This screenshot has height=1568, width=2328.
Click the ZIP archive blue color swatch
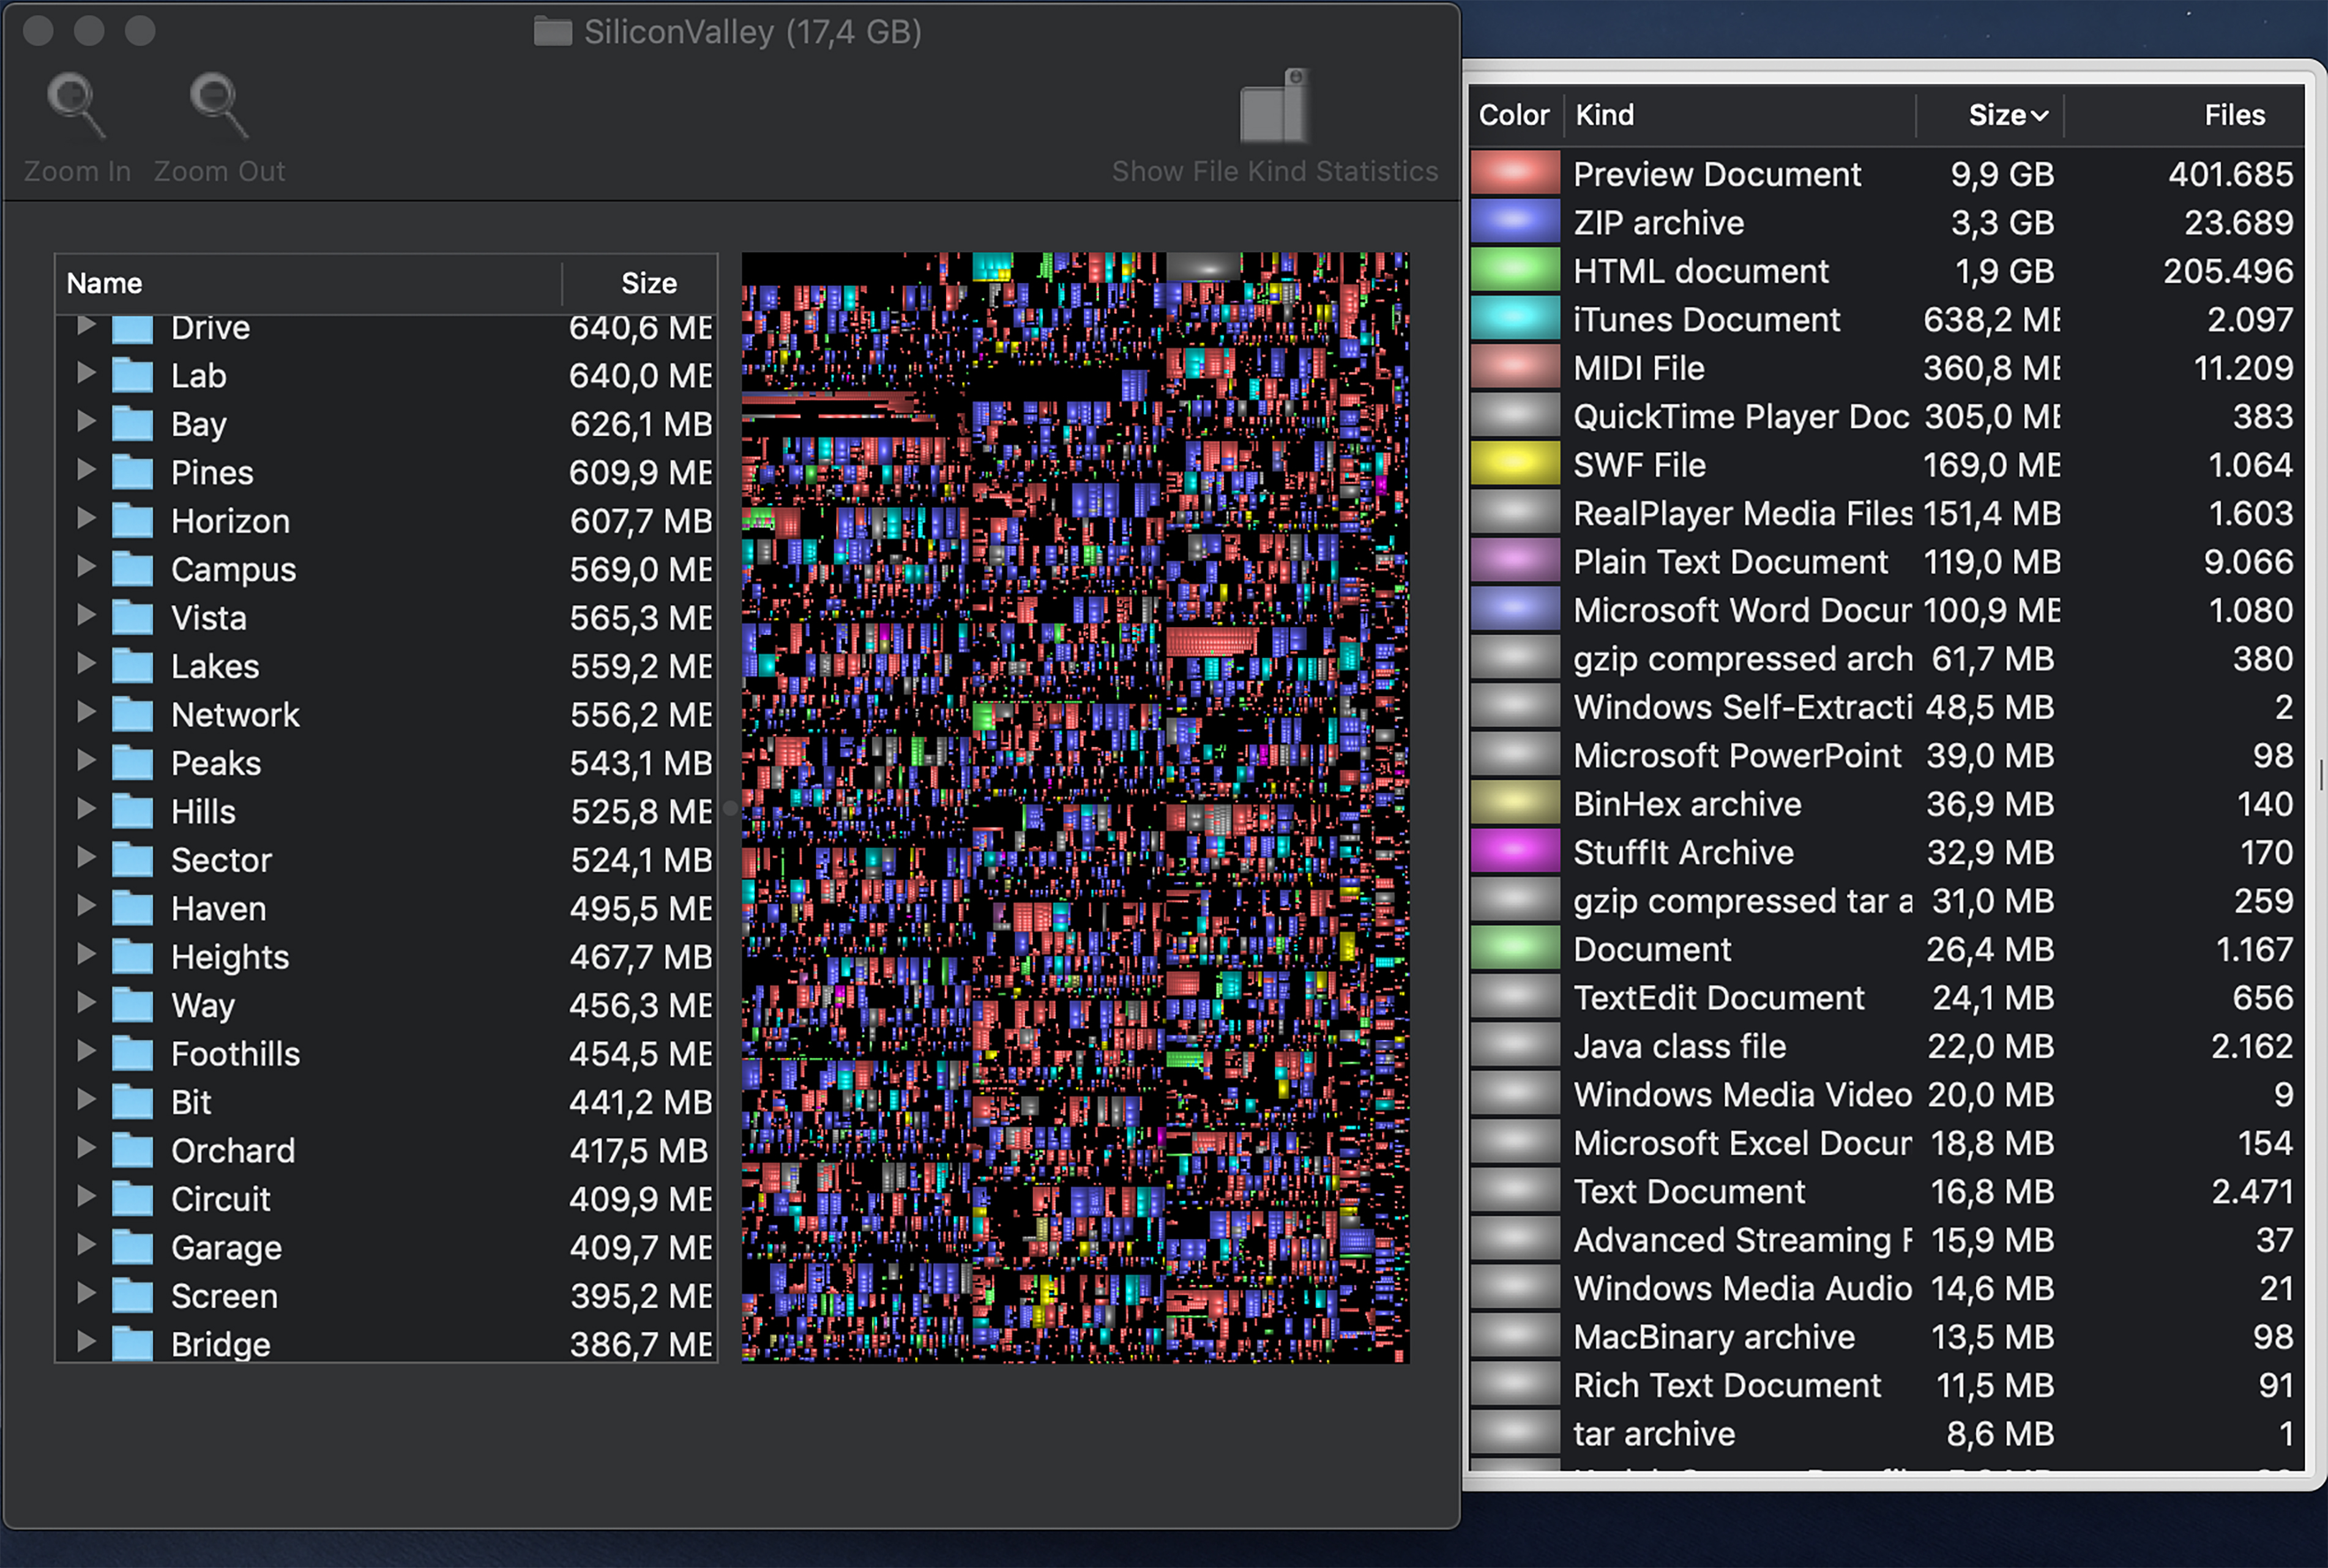point(1515,222)
